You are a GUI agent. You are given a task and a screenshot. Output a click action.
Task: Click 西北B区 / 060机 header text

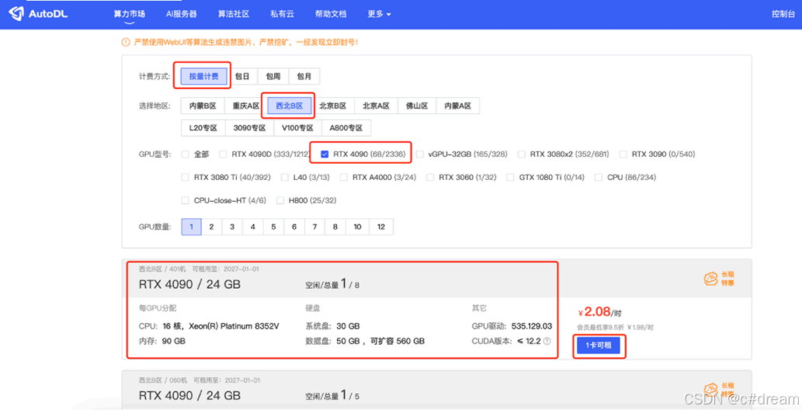(x=163, y=380)
